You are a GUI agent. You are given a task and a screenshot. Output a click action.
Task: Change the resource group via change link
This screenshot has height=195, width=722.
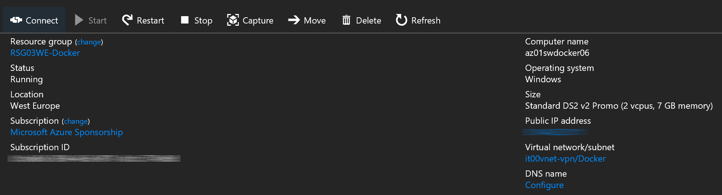89,42
